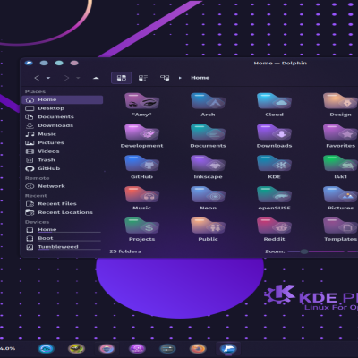Switch to Compact view mode
Image resolution: width=358 pixels, height=358 pixels.
pyautogui.click(x=143, y=78)
